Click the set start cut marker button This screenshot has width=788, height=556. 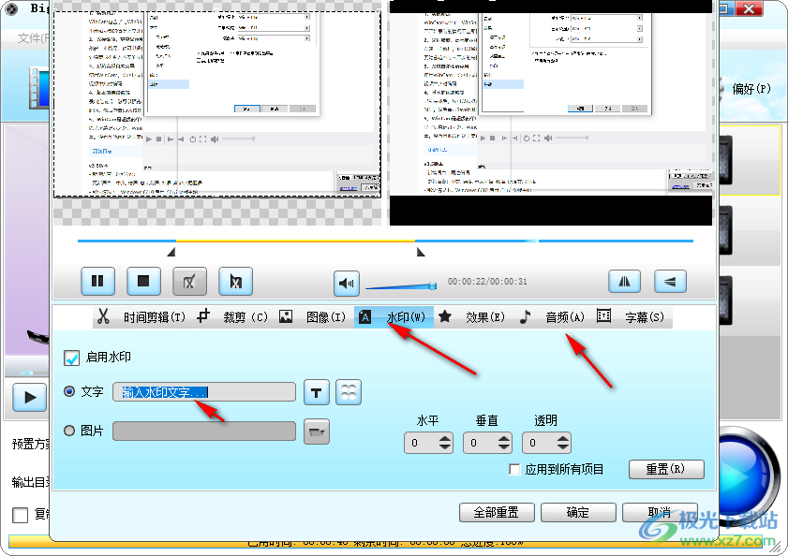pyautogui.click(x=189, y=281)
